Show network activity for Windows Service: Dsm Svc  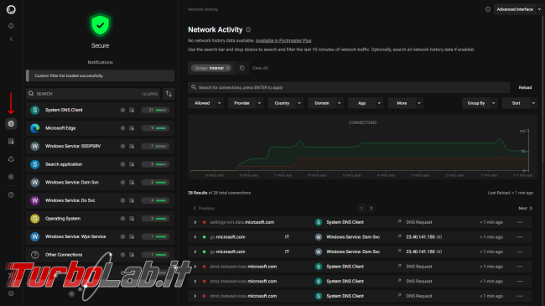(122, 182)
